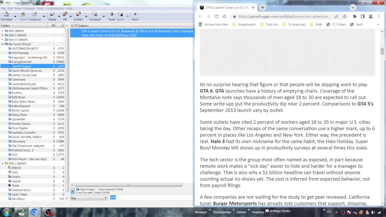Open the Reply dropdown arrow
Viewport: 386px width, 217px height.
(x=59, y=16)
